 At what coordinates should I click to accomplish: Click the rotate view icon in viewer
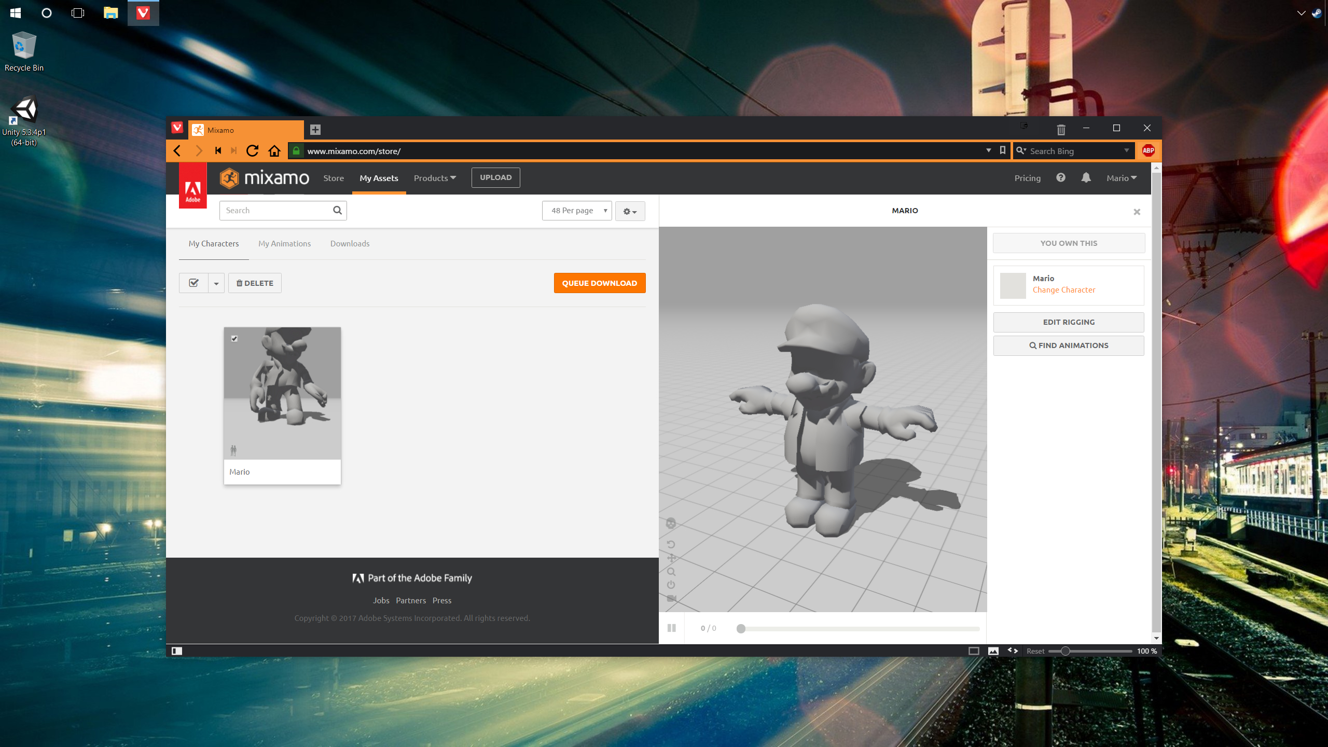coord(671,544)
